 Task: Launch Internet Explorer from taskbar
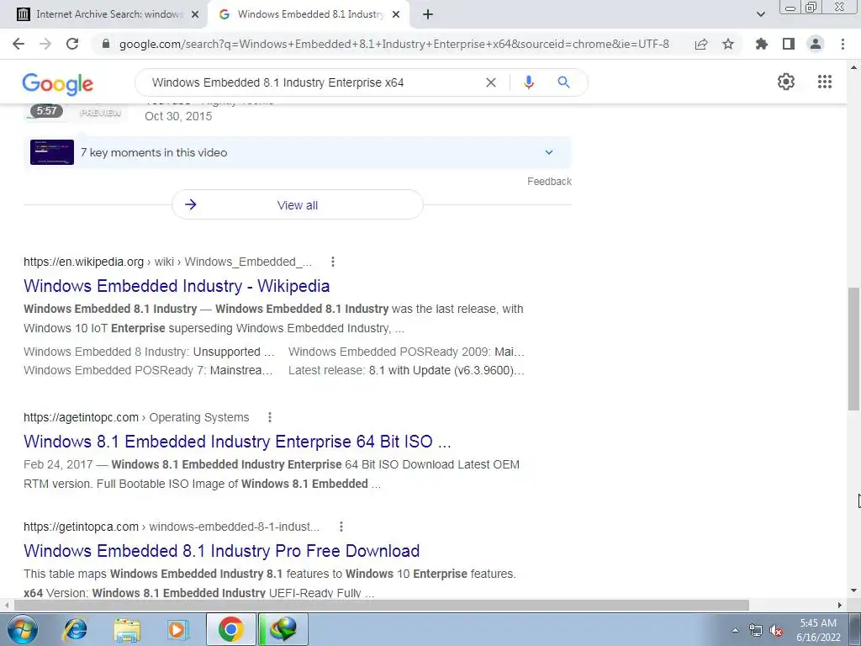[x=75, y=629]
